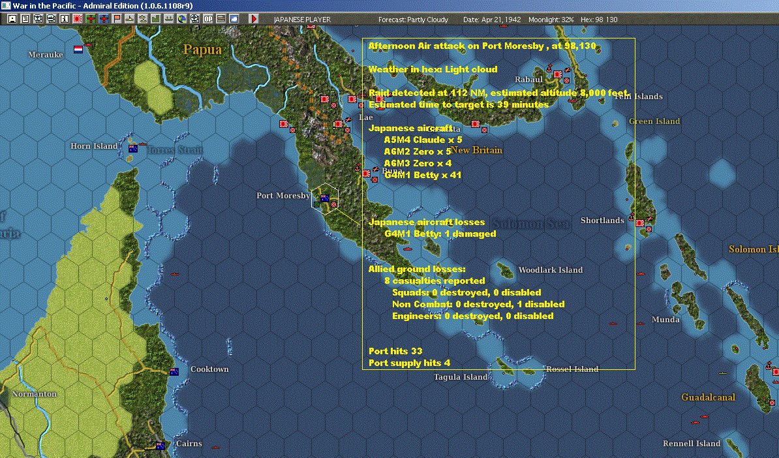Click the 'Date: Apr 21, 1942' status
Image resolution: width=779 pixels, height=458 pixels.
(492, 20)
